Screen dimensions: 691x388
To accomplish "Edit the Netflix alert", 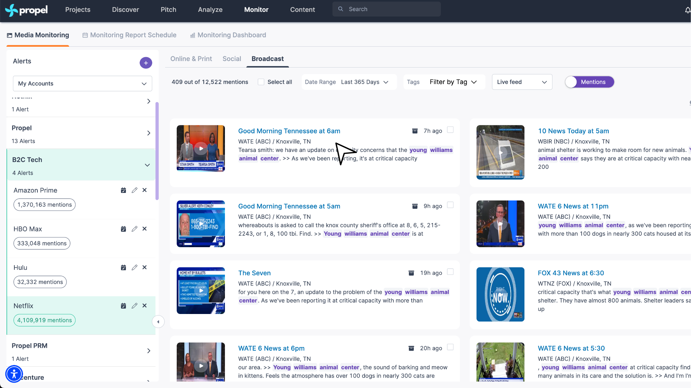I will coord(134,306).
